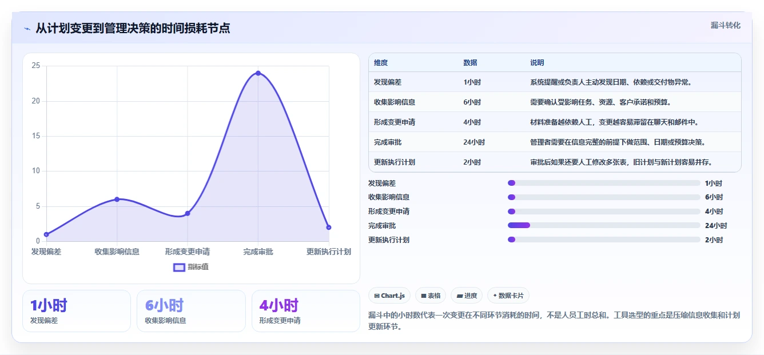
Task: Click the 24小时 value in the table
Action: point(474,142)
